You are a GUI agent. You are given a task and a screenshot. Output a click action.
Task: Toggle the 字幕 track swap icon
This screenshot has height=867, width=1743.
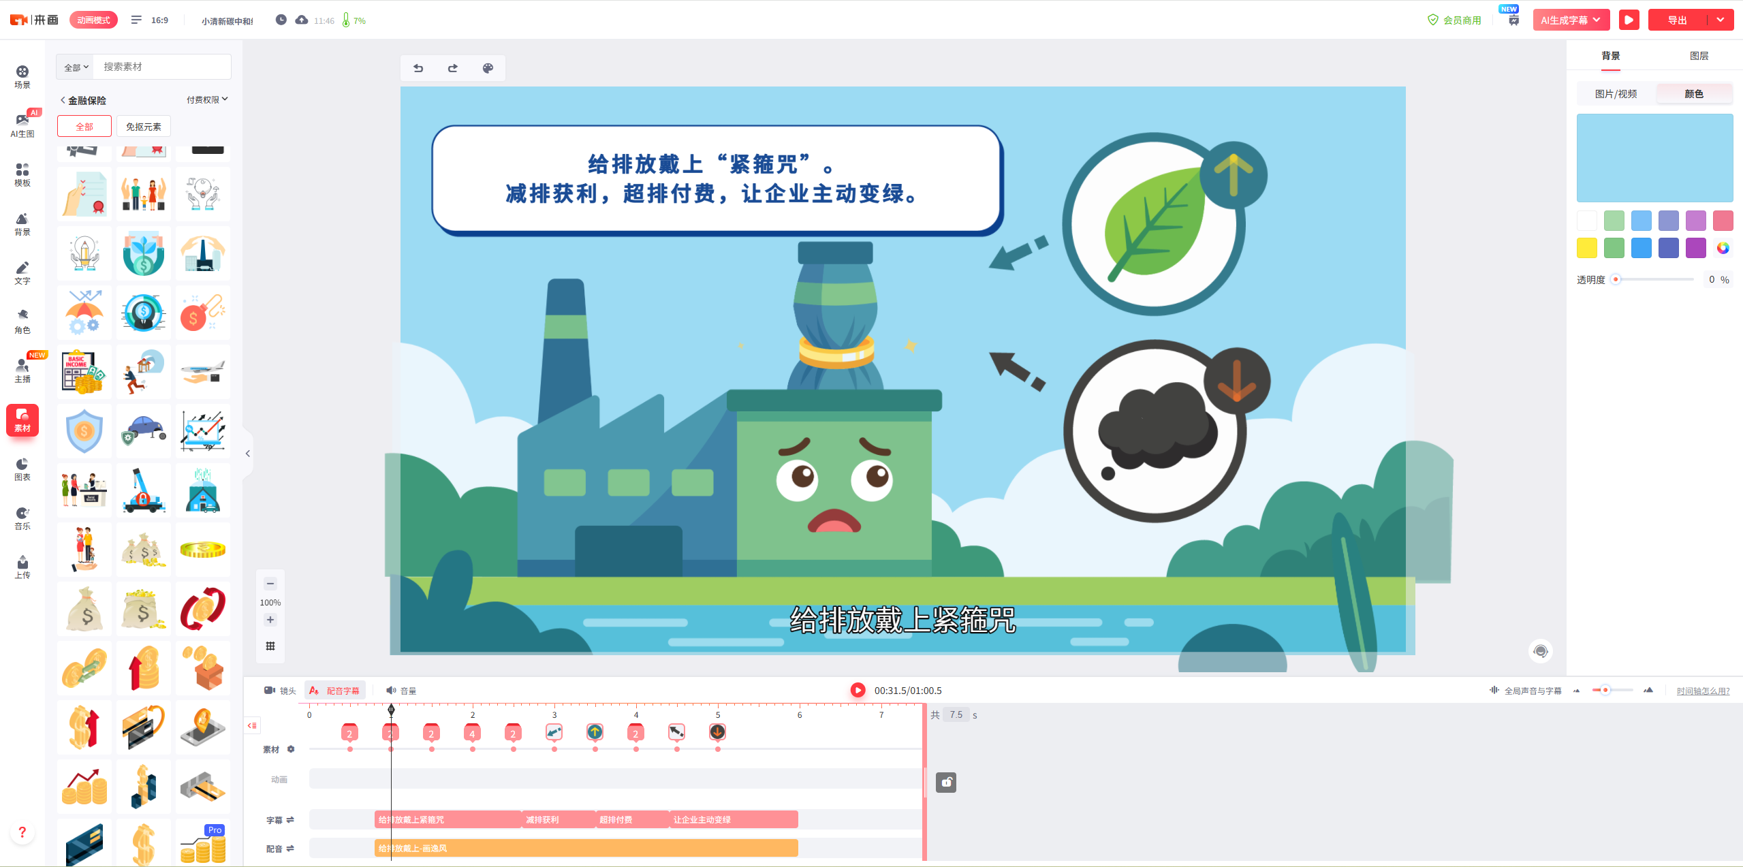pyautogui.click(x=290, y=820)
